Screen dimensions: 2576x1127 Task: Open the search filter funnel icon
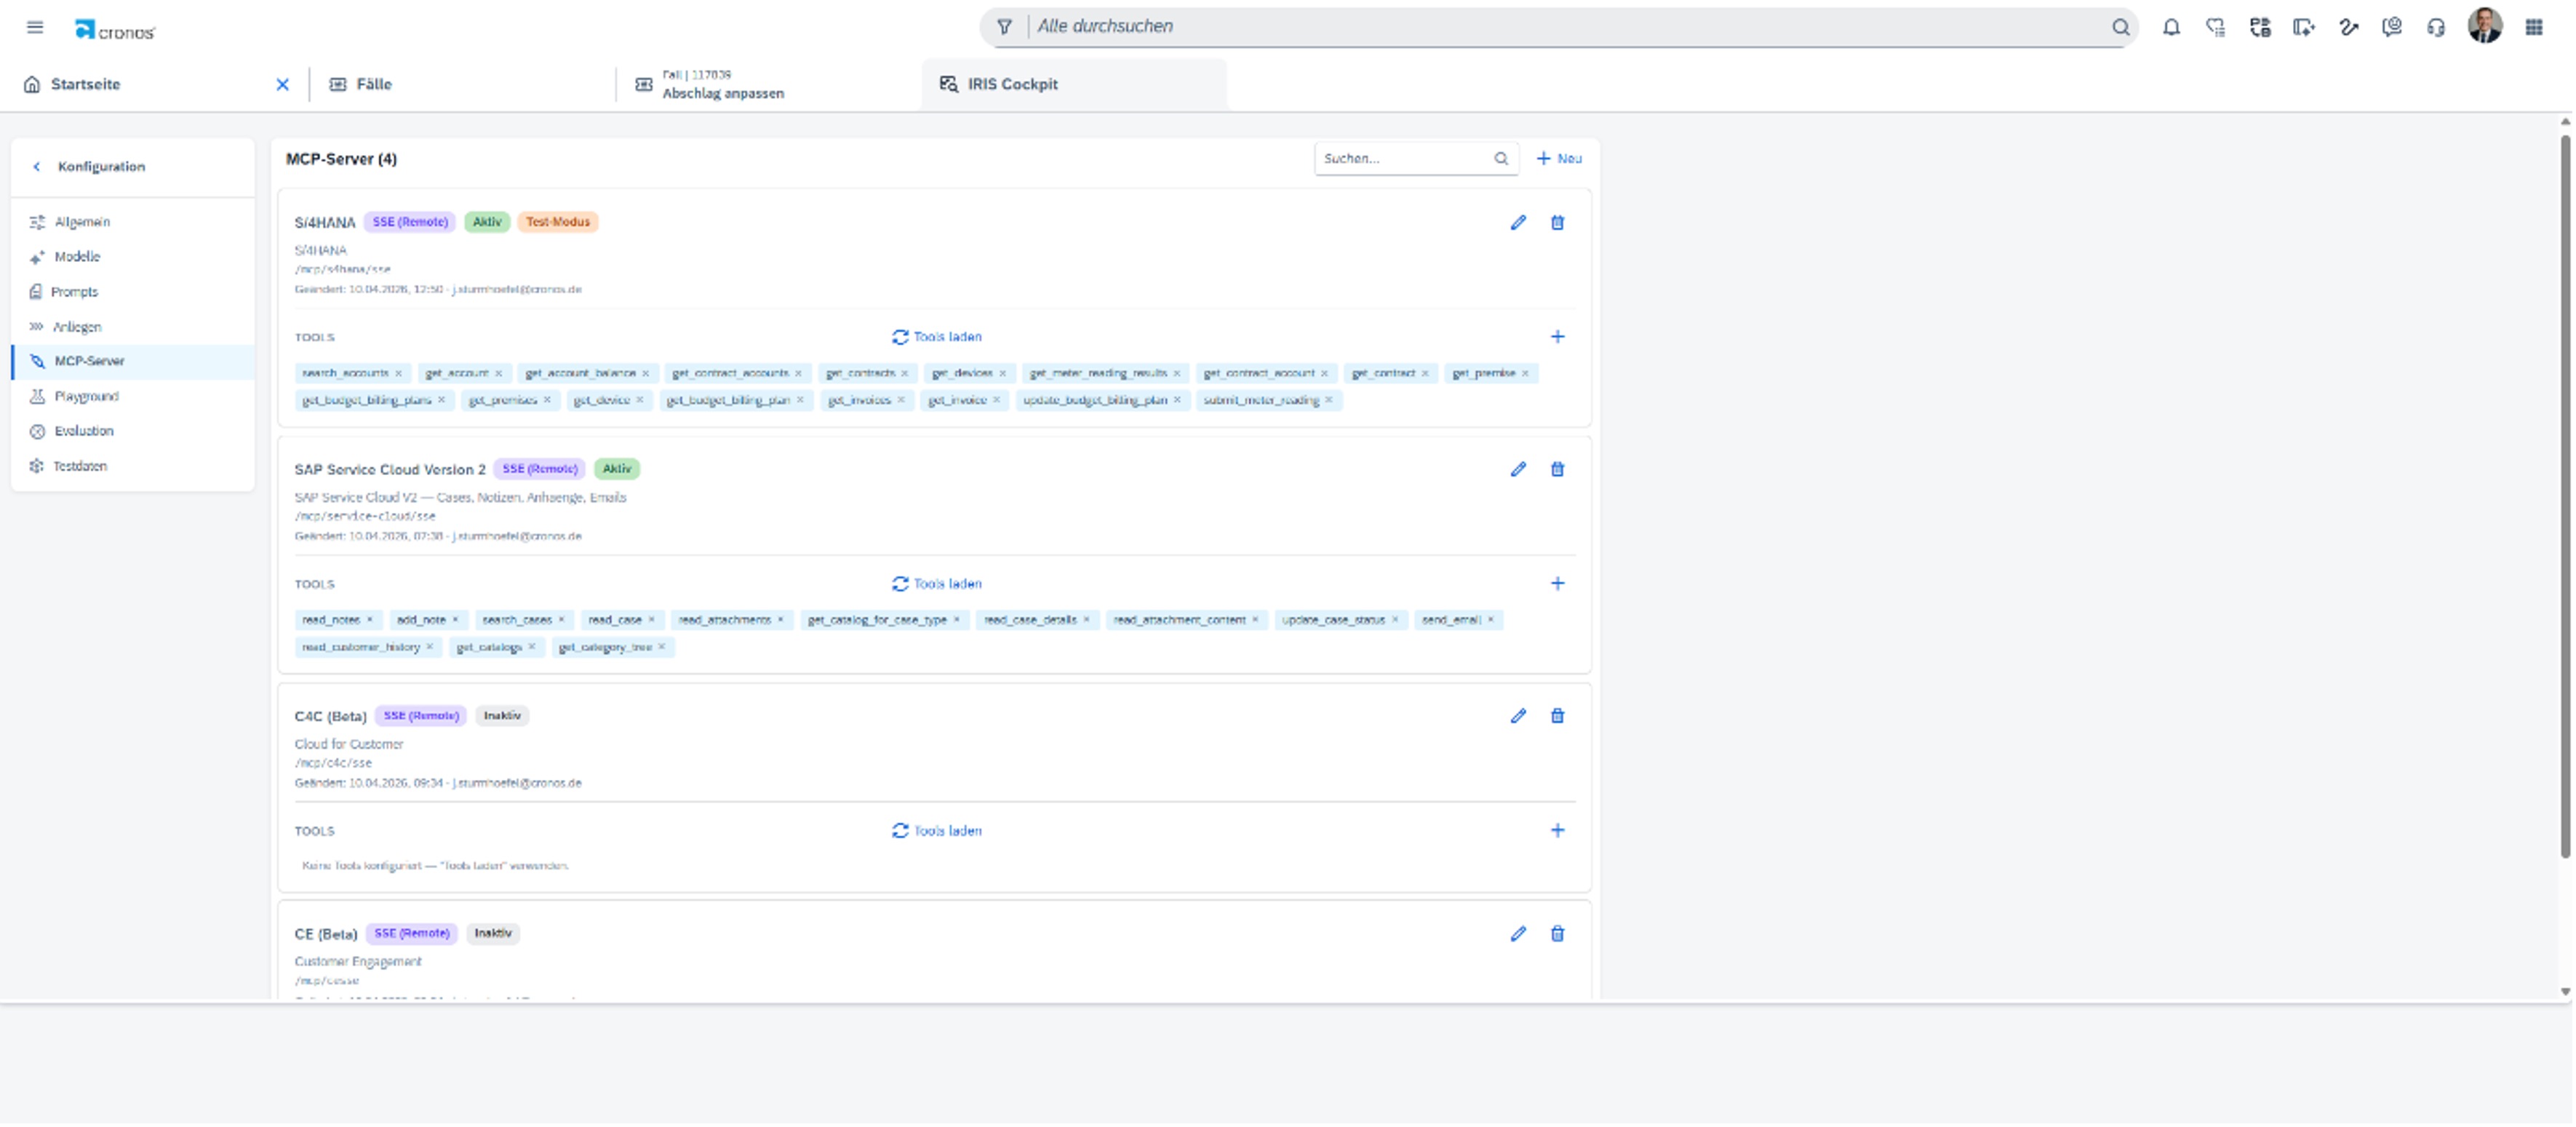tap(1004, 27)
